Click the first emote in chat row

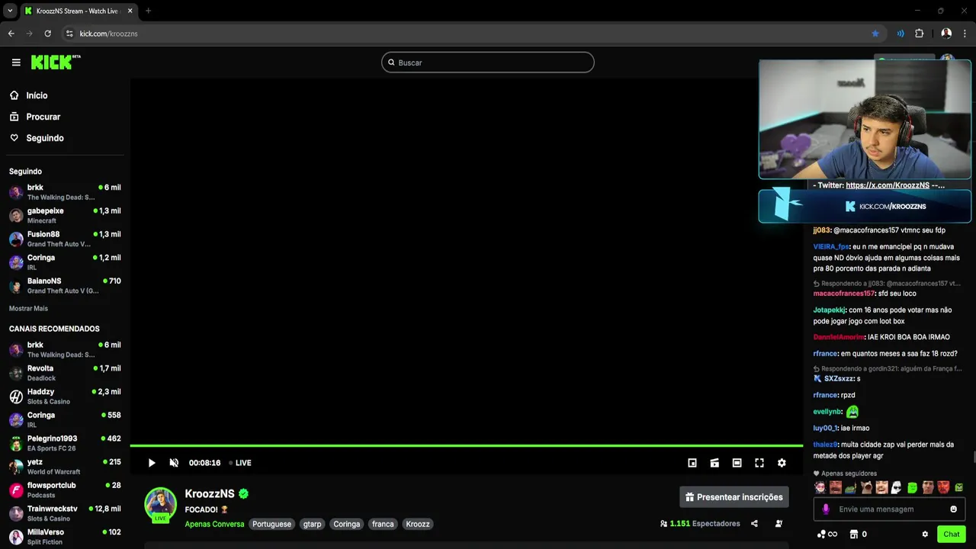click(820, 487)
